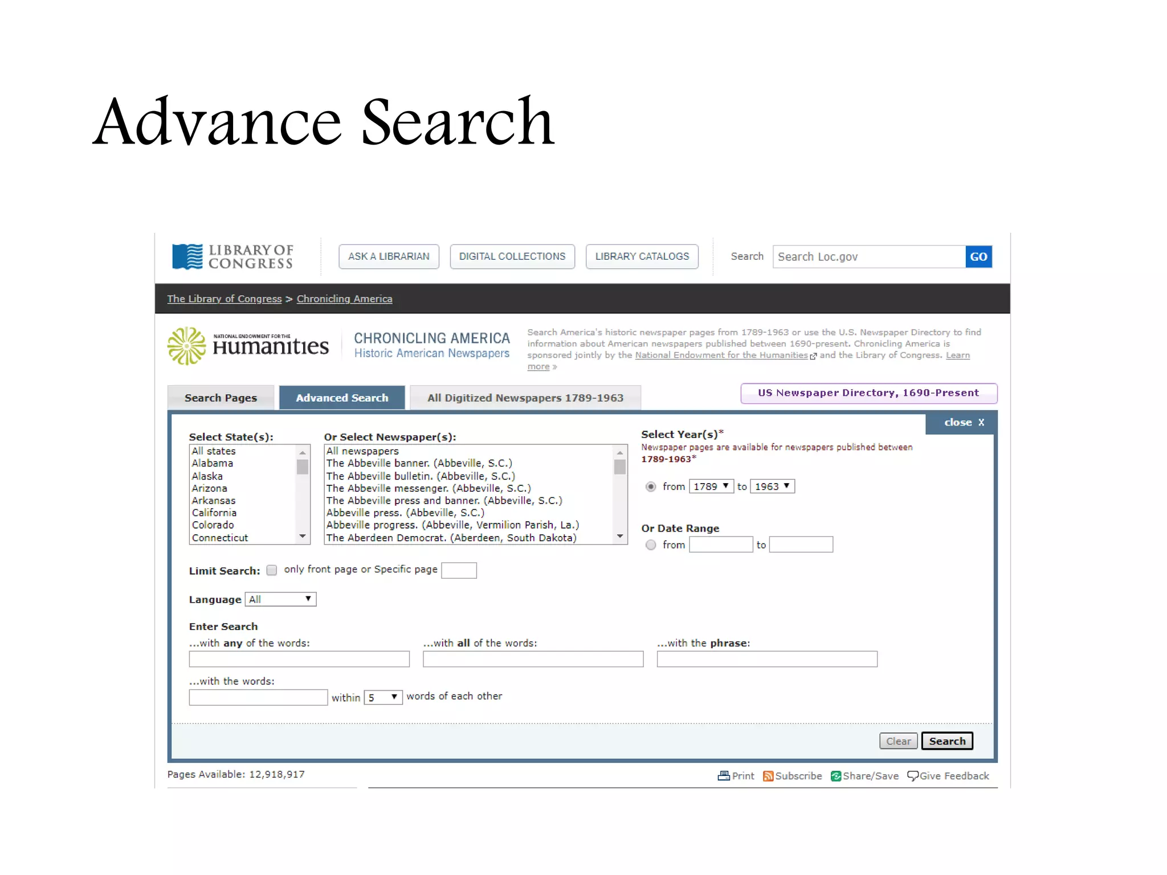This screenshot has width=1167, height=875.
Task: Select All states in state list
Action: 243,451
